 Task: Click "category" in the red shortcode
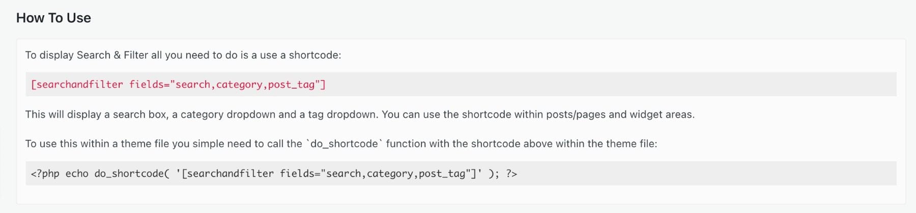pos(239,84)
